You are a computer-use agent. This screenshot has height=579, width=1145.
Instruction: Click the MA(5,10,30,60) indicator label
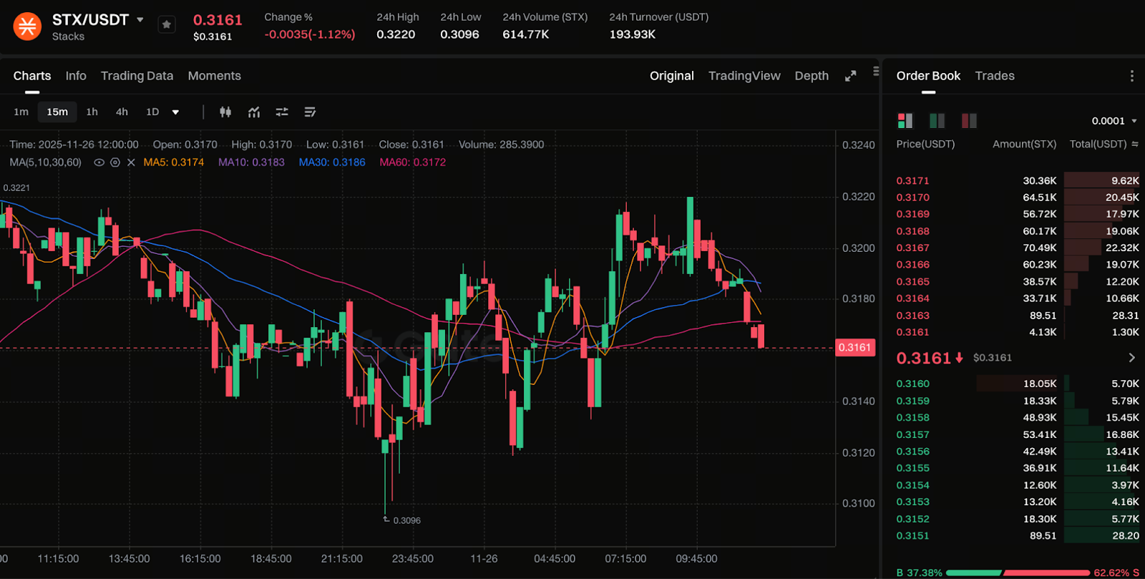click(x=46, y=162)
